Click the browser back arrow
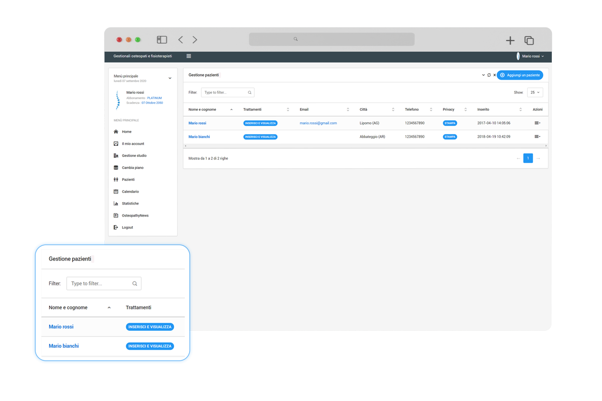Screen dimensions: 602x401 181,40
